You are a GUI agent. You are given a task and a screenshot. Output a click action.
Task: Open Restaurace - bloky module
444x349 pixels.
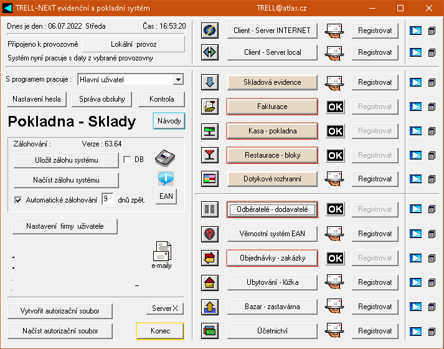coord(272,155)
